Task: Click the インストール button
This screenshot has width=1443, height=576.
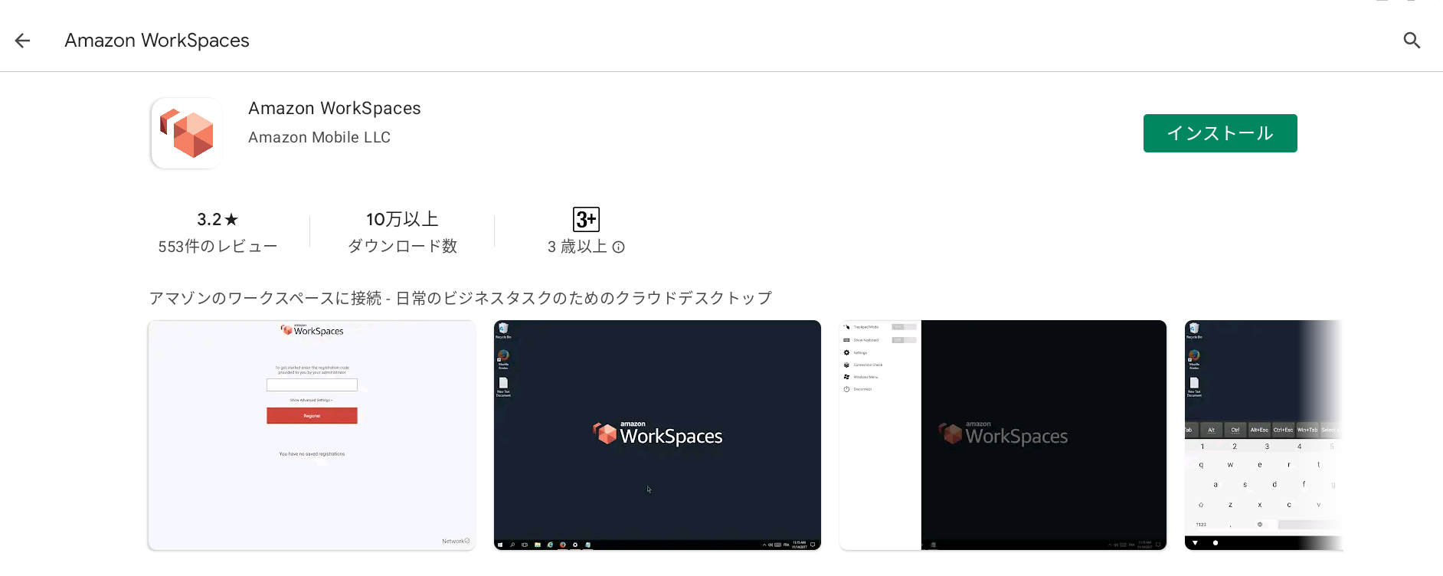Action: point(1220,133)
